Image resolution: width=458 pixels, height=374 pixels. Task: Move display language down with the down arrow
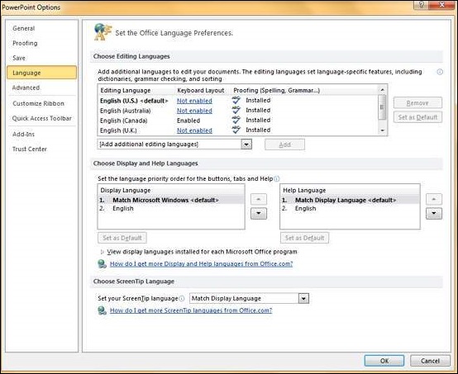coord(259,213)
